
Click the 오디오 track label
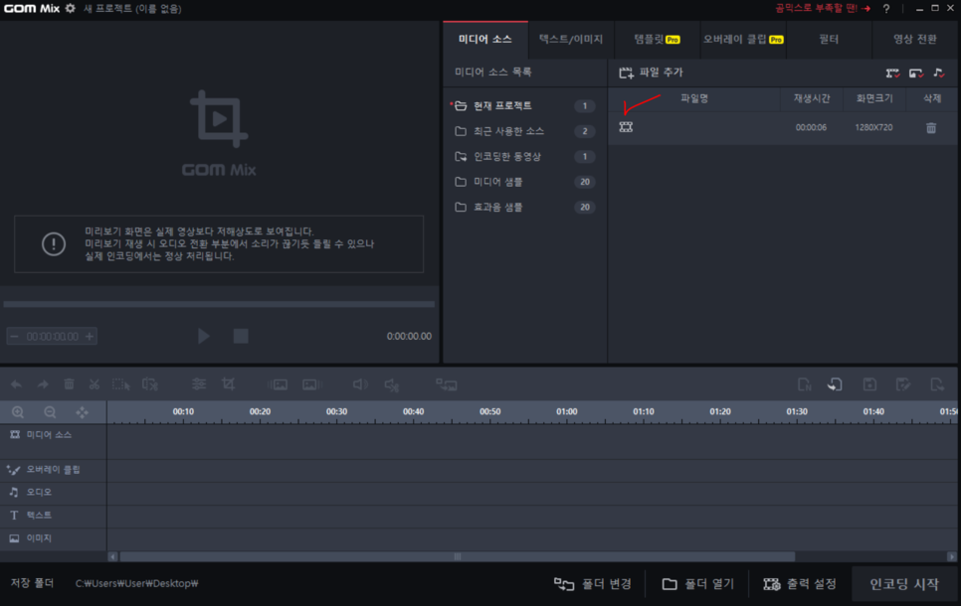coord(39,492)
